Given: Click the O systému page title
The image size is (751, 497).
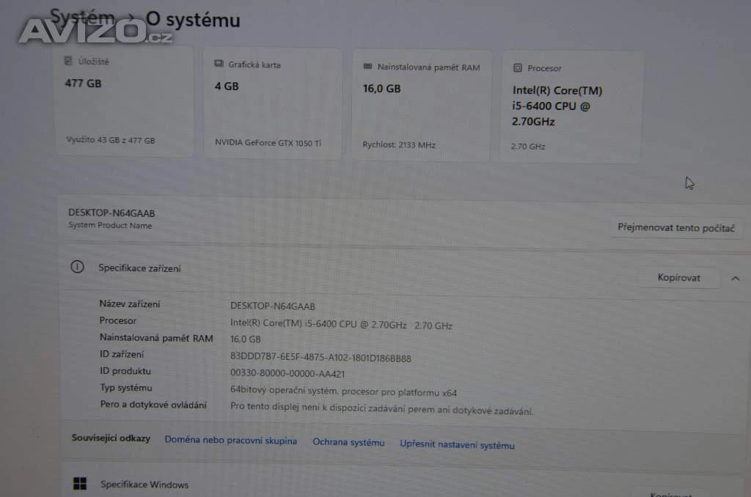Looking at the screenshot, I should pyautogui.click(x=193, y=20).
